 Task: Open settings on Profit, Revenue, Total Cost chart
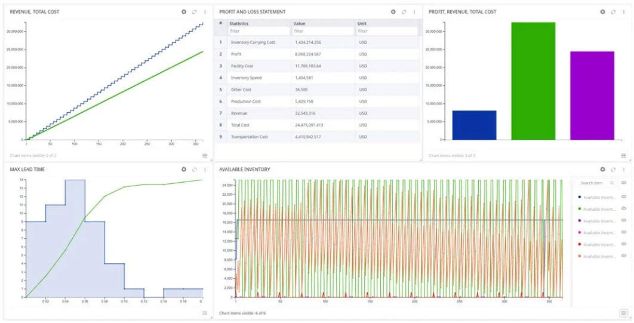tap(602, 12)
